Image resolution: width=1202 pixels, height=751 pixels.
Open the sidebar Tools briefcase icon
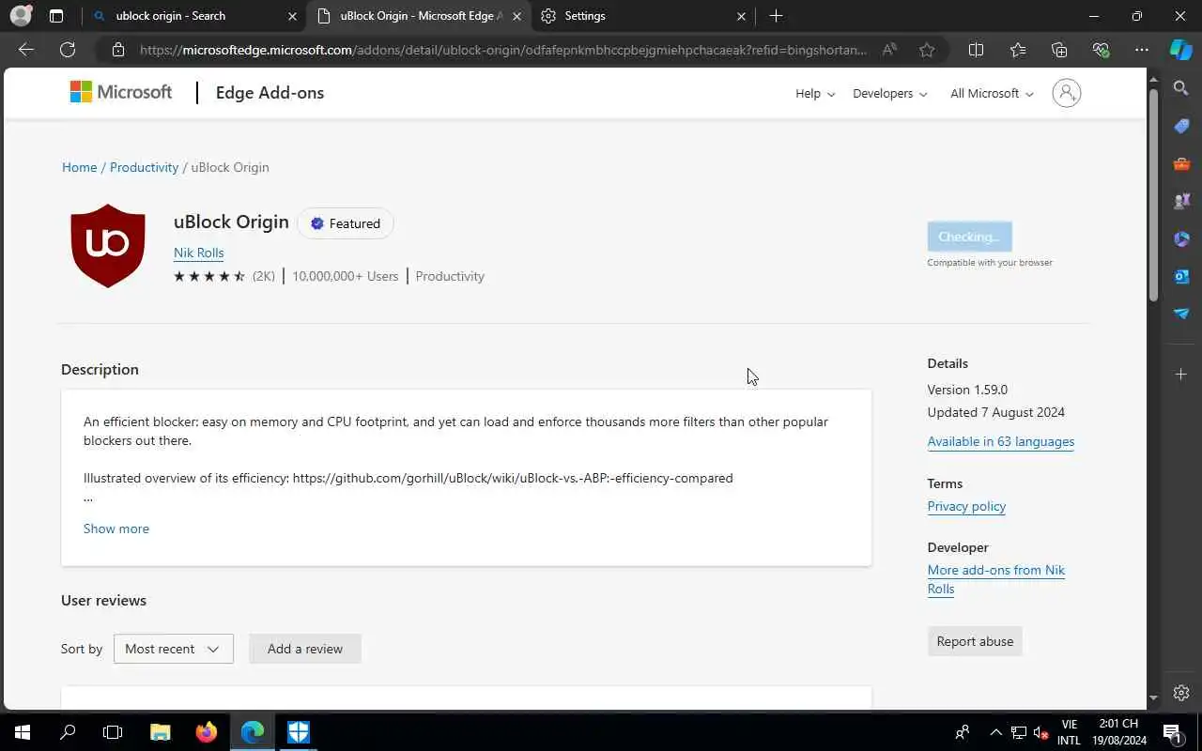(x=1181, y=163)
